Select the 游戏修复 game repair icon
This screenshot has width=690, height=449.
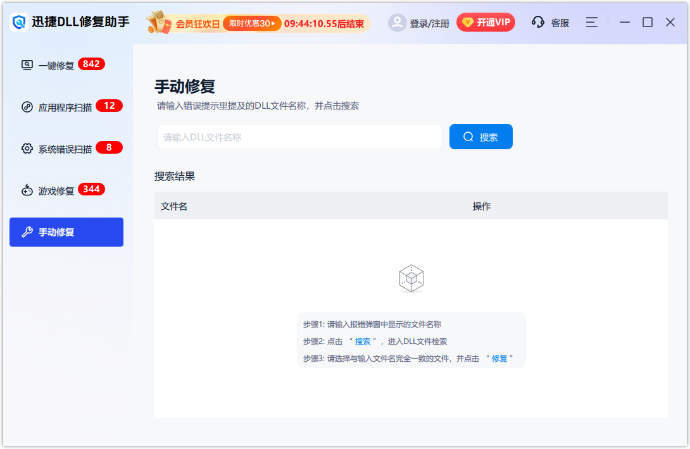27,189
